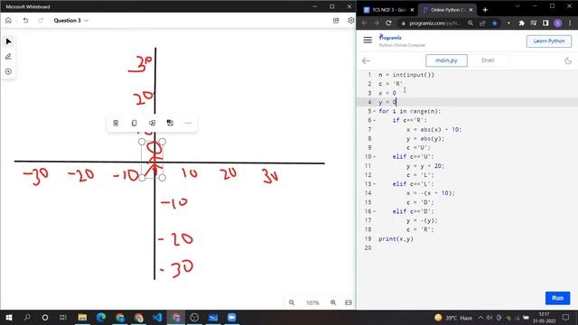Redo action in Whiteboard
Viewport: 578px width, 325px height.
coord(41,20)
